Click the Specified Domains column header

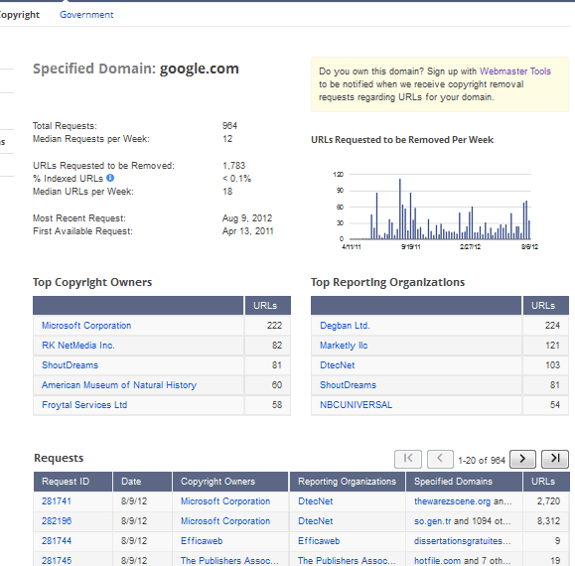point(464,482)
